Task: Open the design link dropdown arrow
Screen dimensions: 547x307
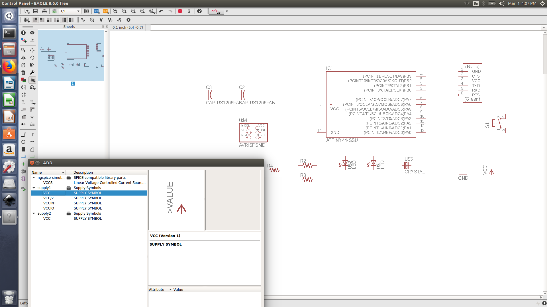Action: tap(227, 11)
